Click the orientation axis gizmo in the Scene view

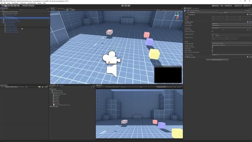point(178,16)
